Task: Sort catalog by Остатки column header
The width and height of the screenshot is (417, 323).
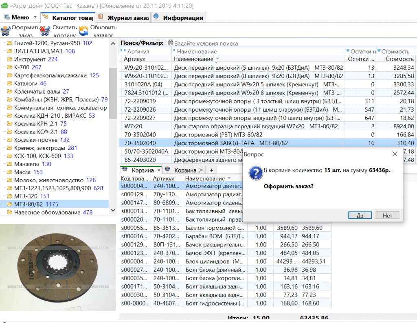Action: pos(361,59)
